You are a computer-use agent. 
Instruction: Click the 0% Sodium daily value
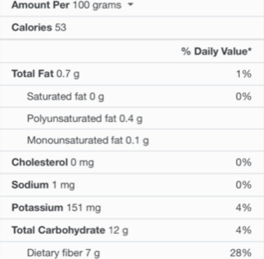(x=244, y=185)
